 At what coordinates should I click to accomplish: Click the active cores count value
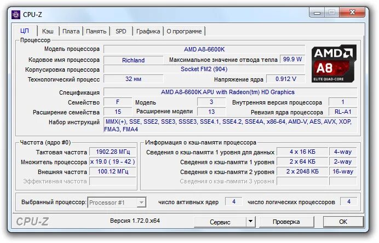234,201
